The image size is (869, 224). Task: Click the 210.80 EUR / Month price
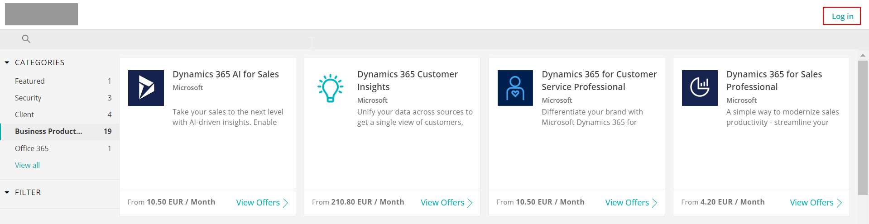368,202
